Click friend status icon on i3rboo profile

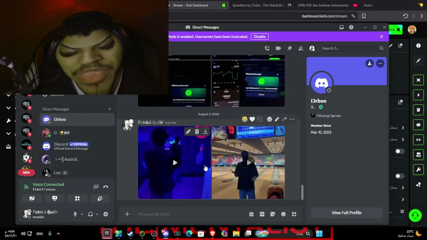point(370,63)
